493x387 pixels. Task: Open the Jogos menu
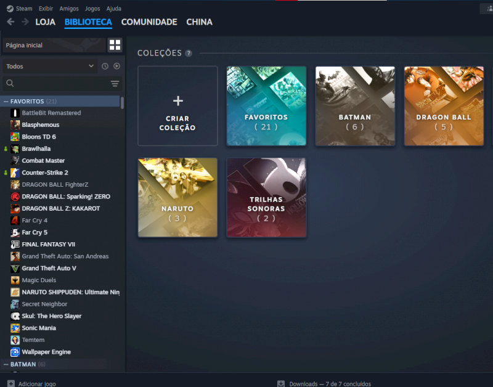point(92,9)
